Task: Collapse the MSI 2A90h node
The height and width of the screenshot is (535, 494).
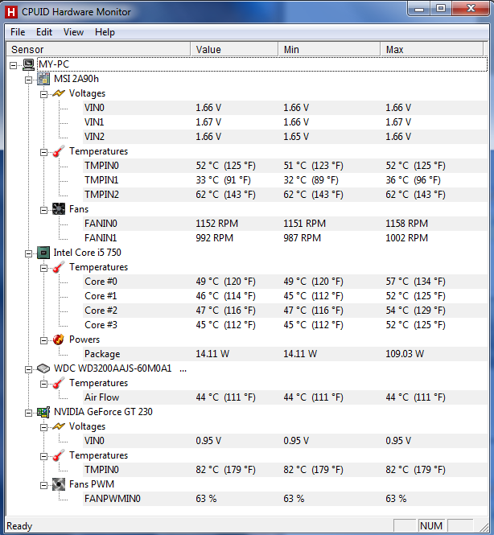Action: coord(29,80)
